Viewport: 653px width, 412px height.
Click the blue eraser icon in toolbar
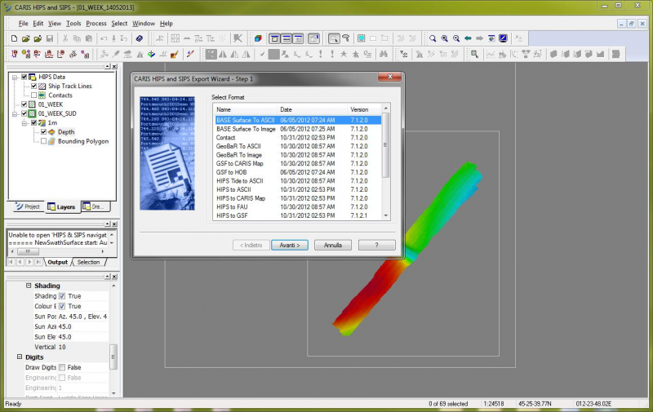140,38
